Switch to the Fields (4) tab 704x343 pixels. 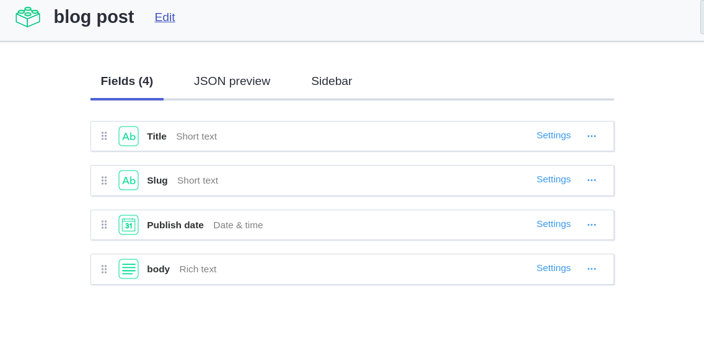(127, 81)
